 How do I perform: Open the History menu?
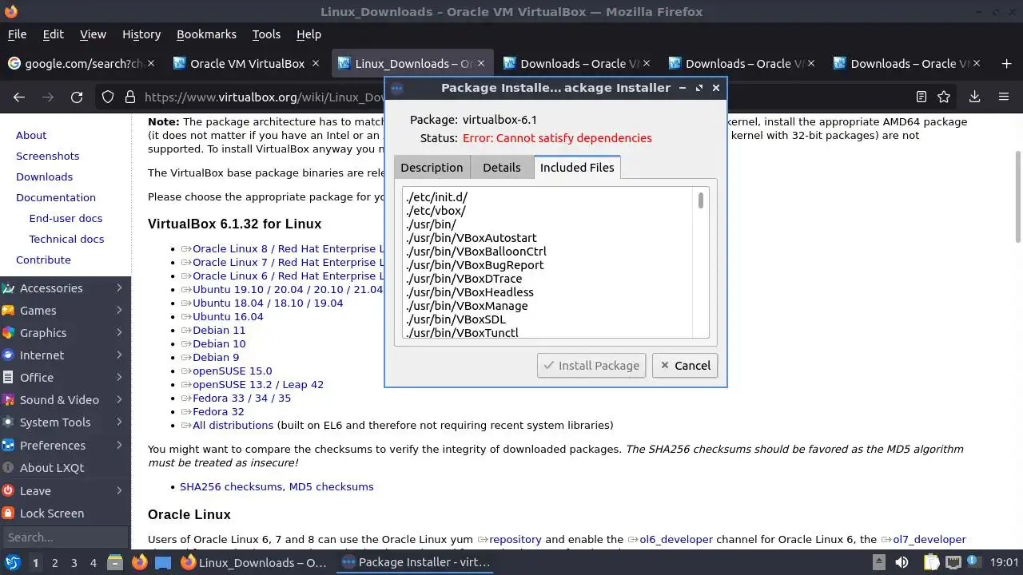tap(141, 34)
